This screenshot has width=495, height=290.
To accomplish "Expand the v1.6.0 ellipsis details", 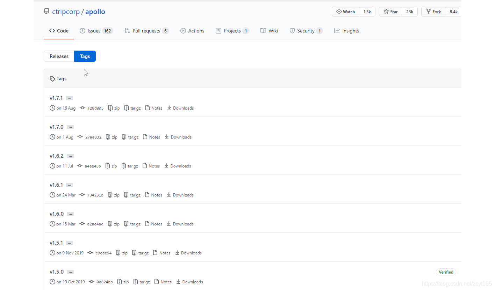I will 70,214.
